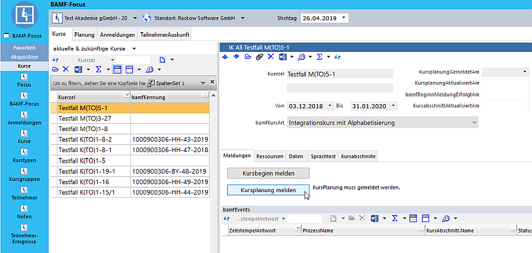Switch to Daten tab

tap(296, 156)
